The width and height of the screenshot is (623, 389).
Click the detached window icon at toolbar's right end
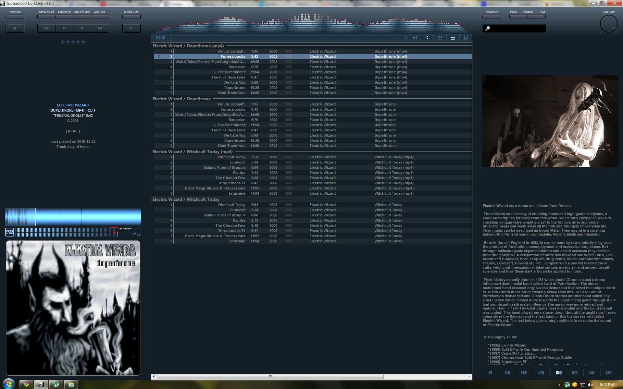[466, 37]
